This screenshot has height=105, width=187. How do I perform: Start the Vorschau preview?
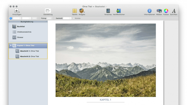coord(108,11)
